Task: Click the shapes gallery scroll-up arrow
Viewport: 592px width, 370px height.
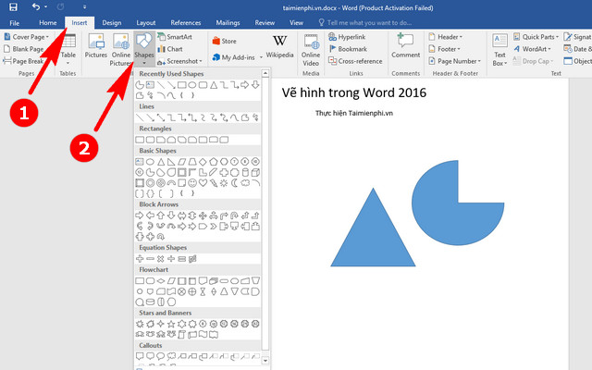Action: [x=265, y=73]
